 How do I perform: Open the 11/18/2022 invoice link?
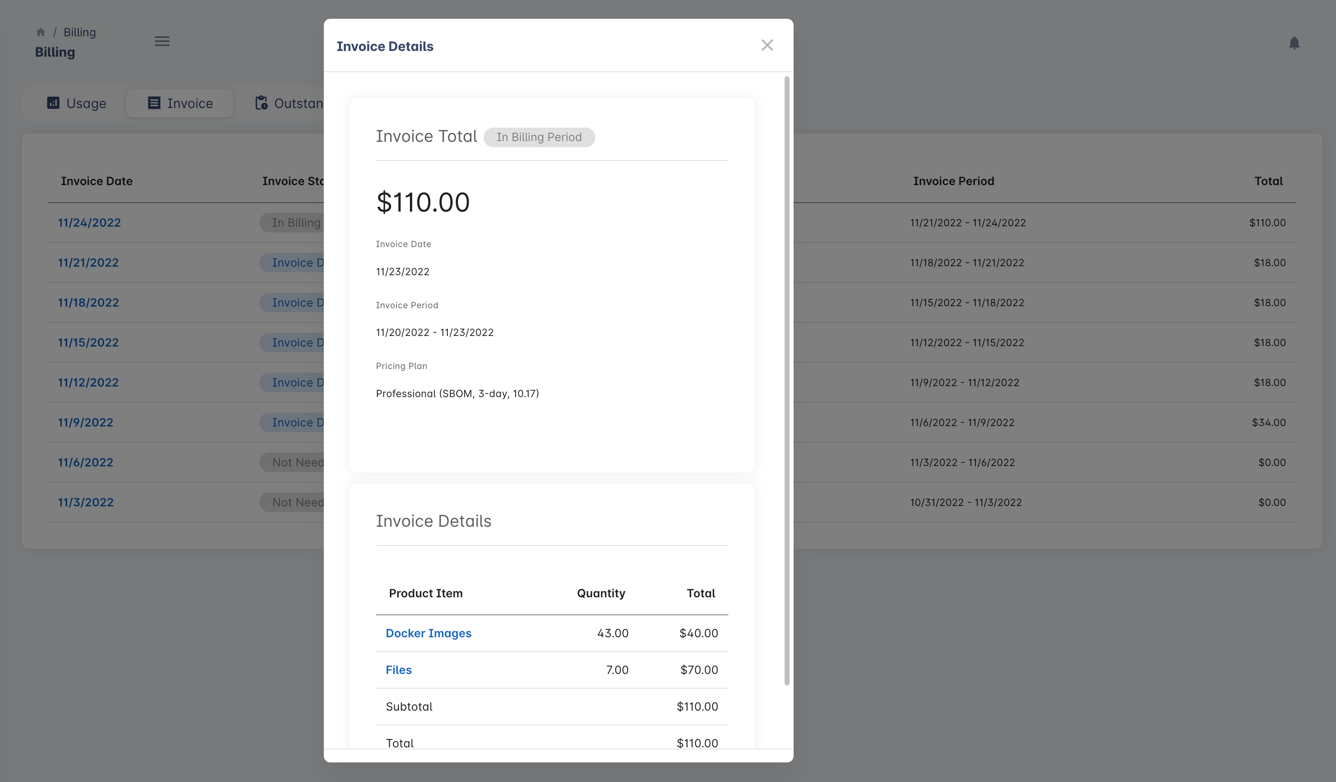(x=88, y=303)
